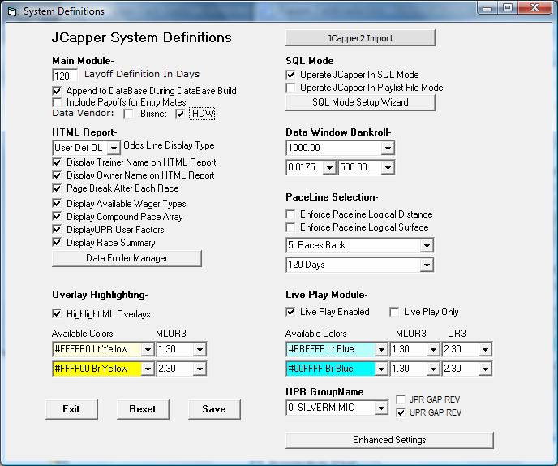Toggle Operate JCapper In SQL Mode
558x466 pixels.
click(290, 75)
